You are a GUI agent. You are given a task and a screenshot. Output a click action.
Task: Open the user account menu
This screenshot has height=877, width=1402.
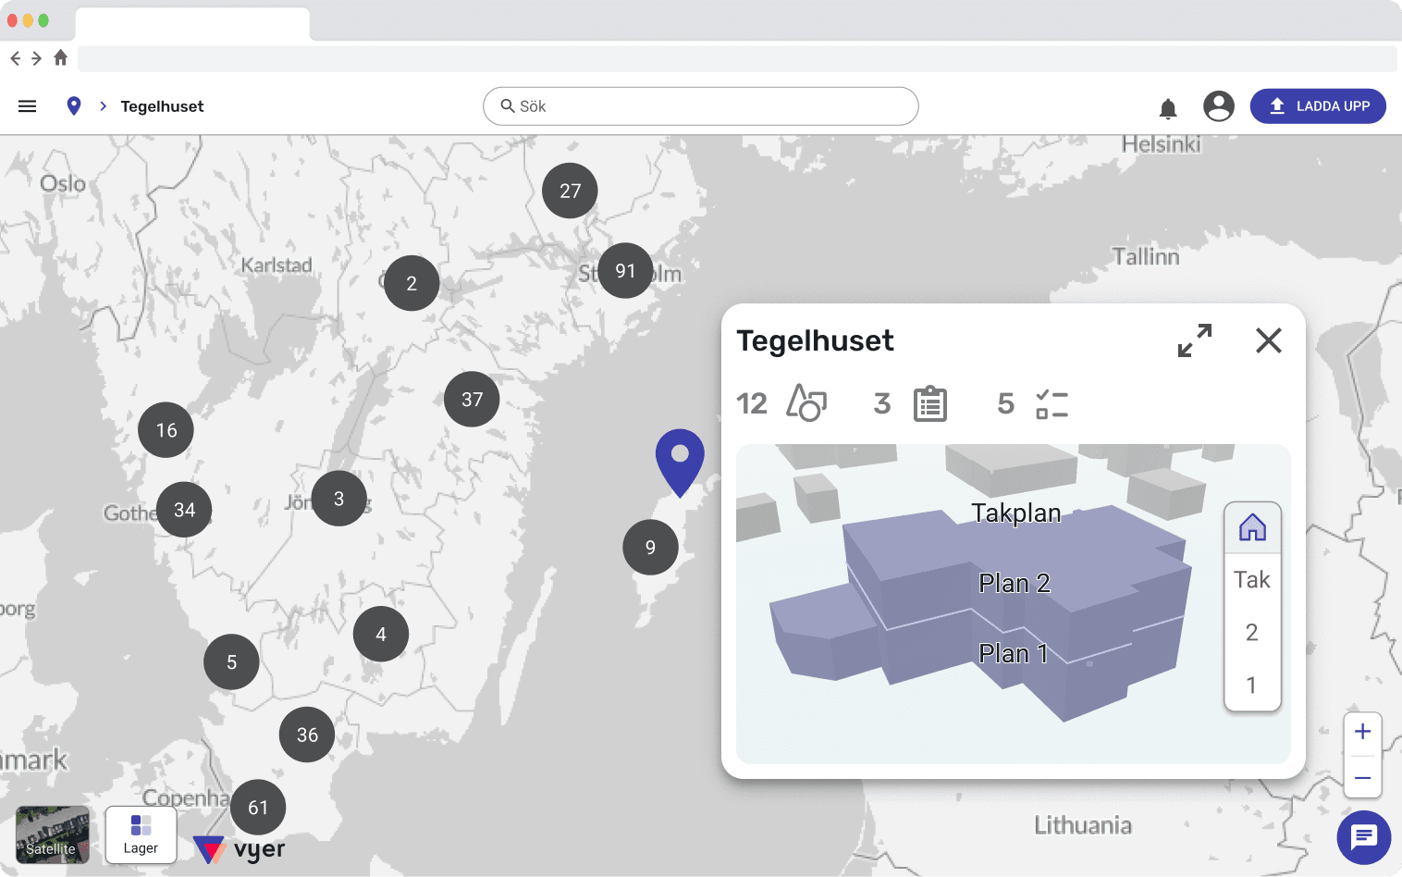tap(1219, 106)
